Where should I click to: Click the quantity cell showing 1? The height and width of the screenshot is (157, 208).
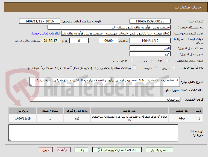click(50, 118)
